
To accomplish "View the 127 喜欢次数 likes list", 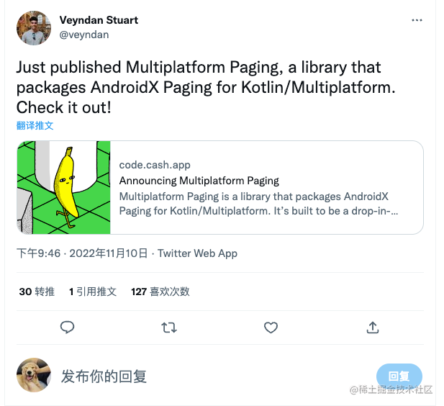I will (160, 292).
